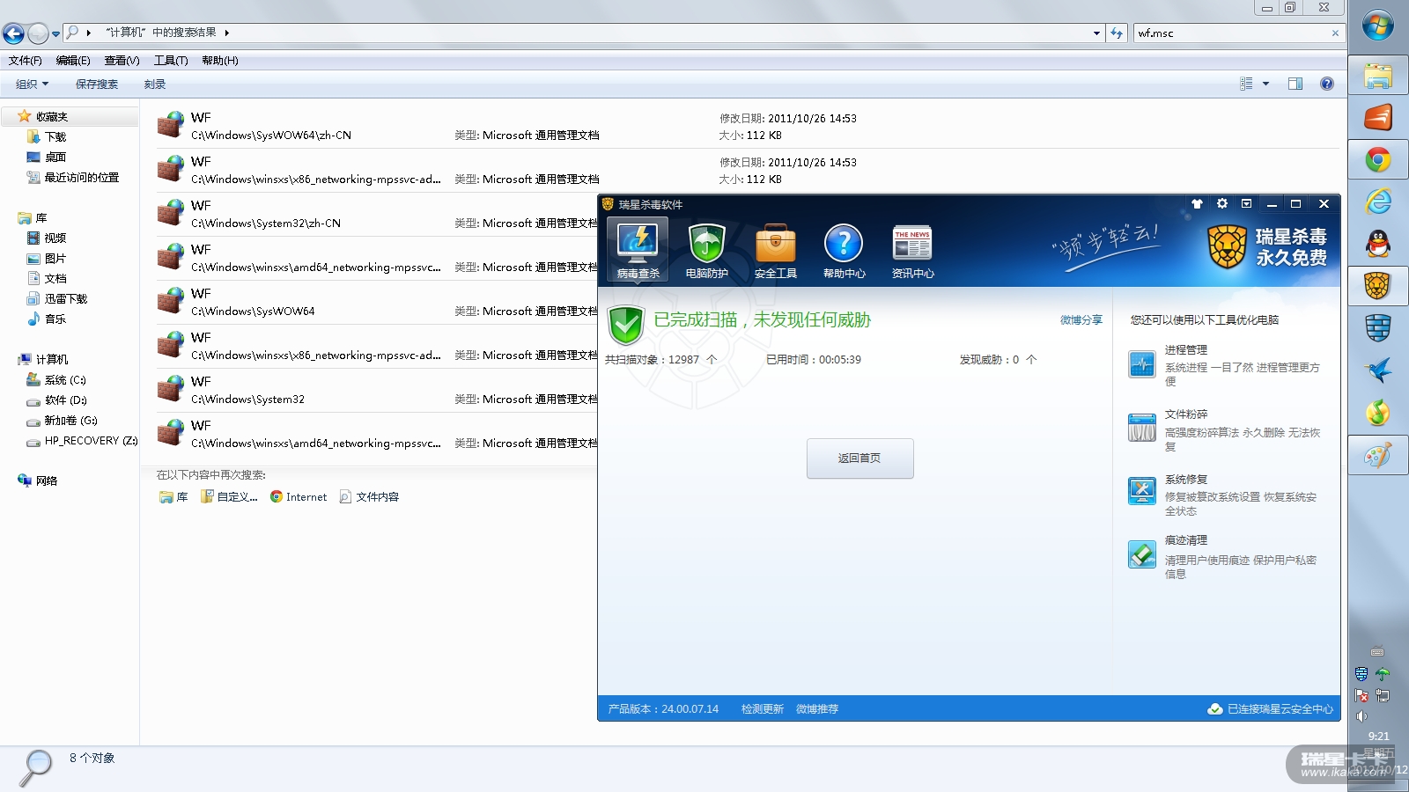Viewport: 1409px width, 792px height.
Task: Click the 返回首页 button
Action: point(859,458)
